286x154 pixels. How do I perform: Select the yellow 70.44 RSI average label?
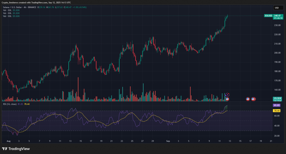tap(276, 111)
